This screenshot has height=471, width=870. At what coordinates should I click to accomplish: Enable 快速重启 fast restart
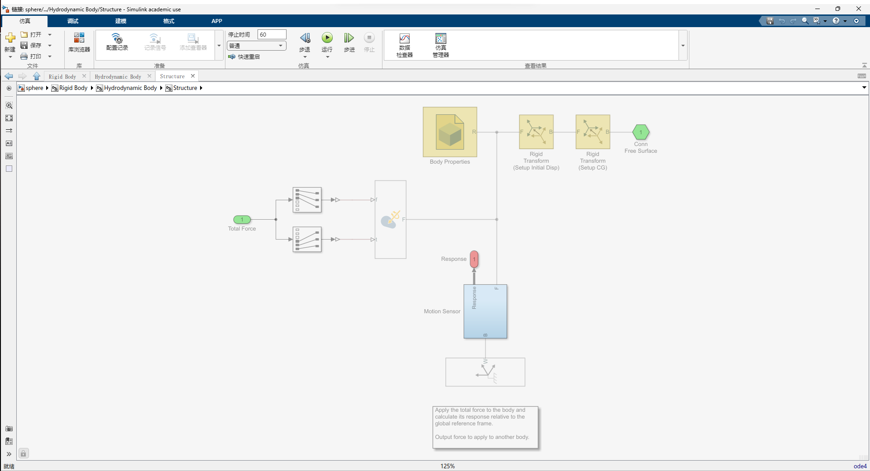[244, 57]
